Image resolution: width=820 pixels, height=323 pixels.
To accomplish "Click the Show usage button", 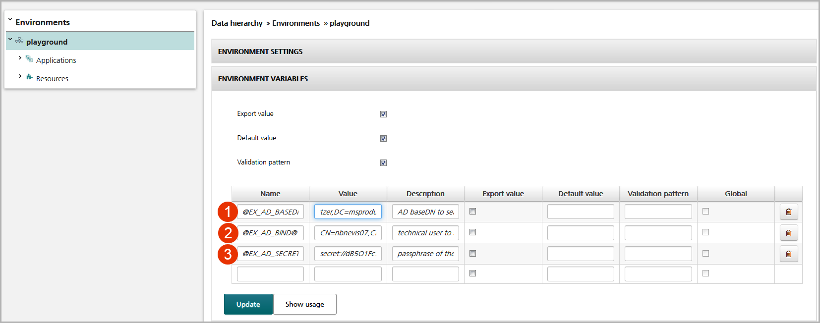I will (305, 304).
